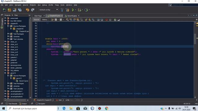198x111 pixels.
Task: Click the Redo arrow icon
Action: [33, 10]
